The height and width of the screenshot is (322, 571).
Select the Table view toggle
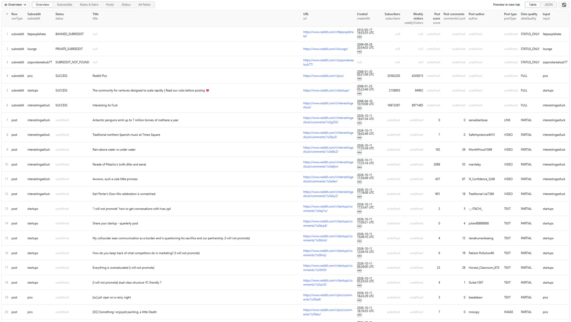pos(533,5)
